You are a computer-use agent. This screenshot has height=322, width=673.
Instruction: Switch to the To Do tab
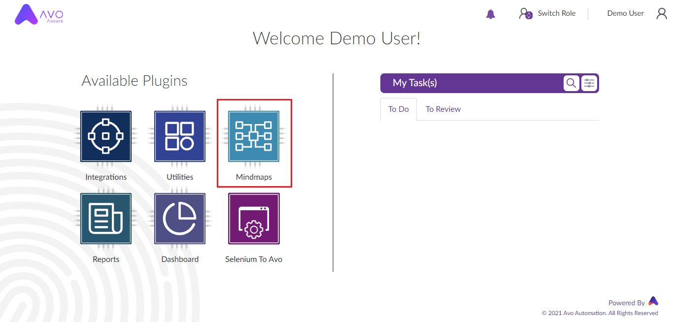[x=399, y=109]
